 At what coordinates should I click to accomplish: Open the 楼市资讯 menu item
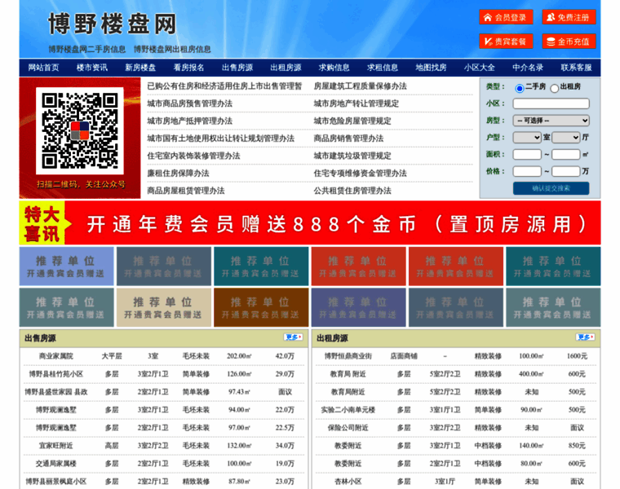point(92,68)
